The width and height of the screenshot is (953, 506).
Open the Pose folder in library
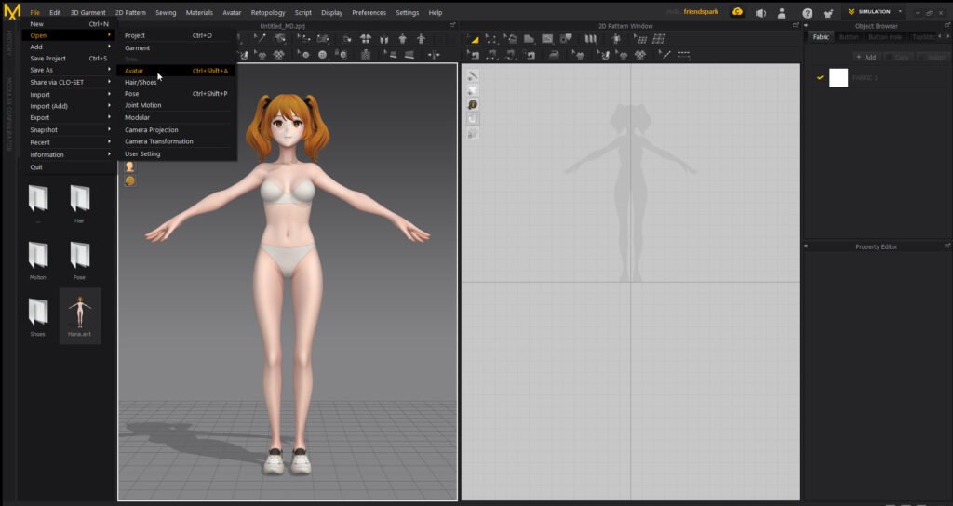pos(79,256)
